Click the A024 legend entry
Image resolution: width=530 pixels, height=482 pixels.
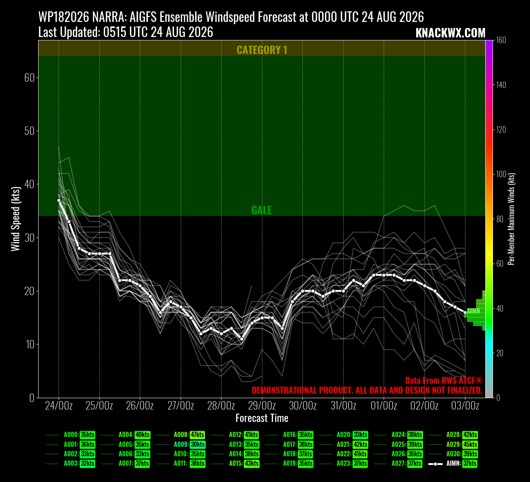398,435
